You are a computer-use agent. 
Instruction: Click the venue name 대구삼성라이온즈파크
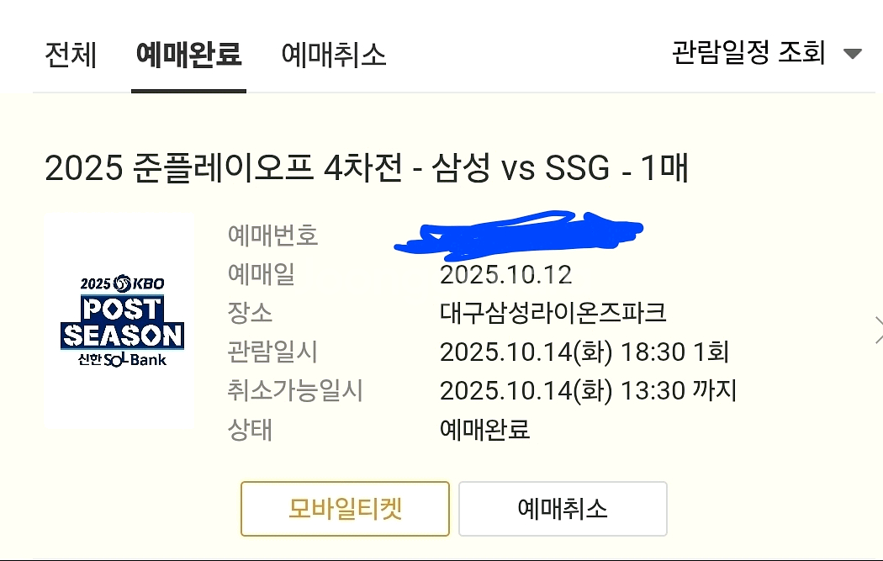[x=553, y=313]
